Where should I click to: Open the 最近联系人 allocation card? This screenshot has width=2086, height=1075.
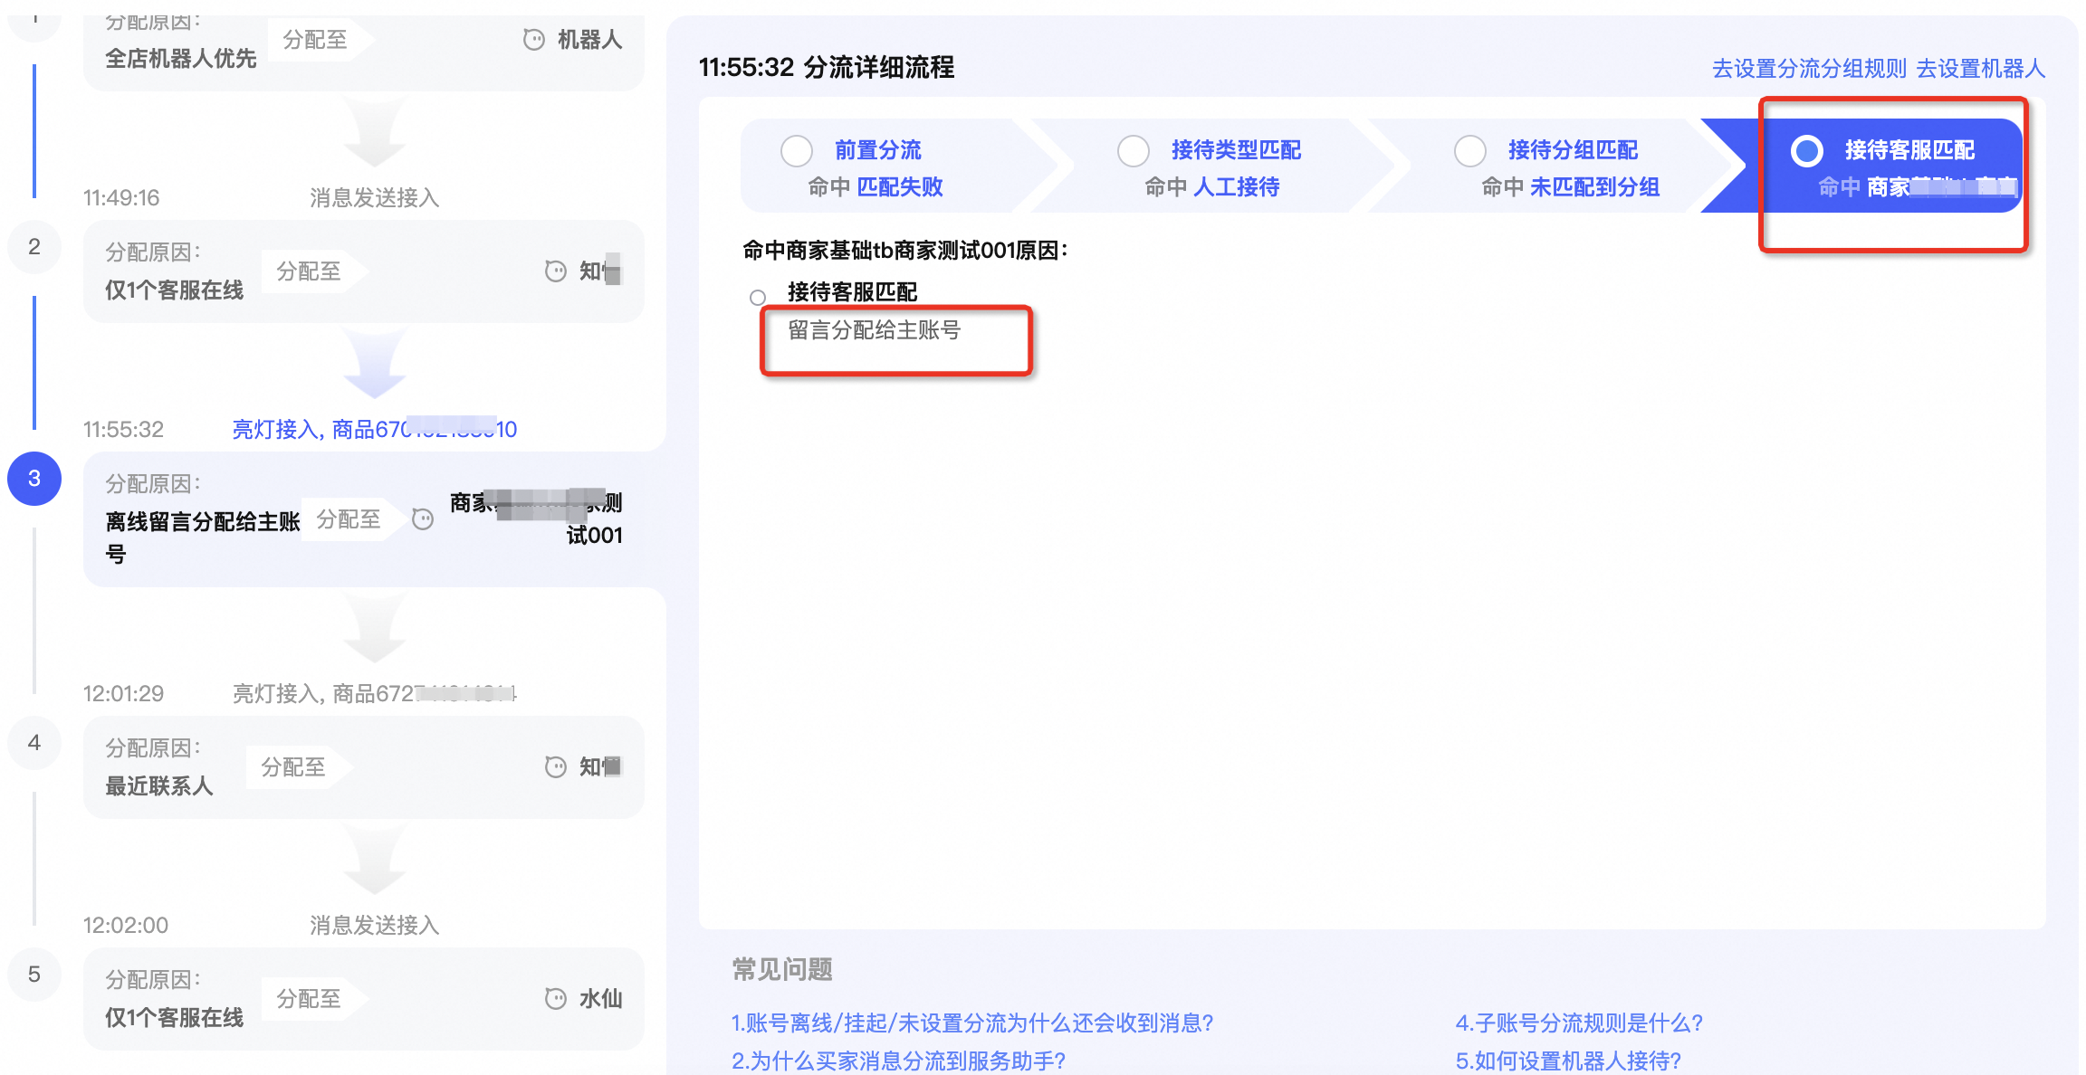(364, 767)
